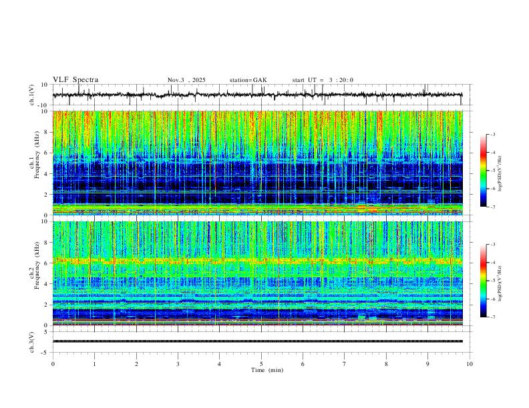Click the time axis tick label "9"
Image resolution: width=529 pixels, height=408 pixels.
pos(427,364)
